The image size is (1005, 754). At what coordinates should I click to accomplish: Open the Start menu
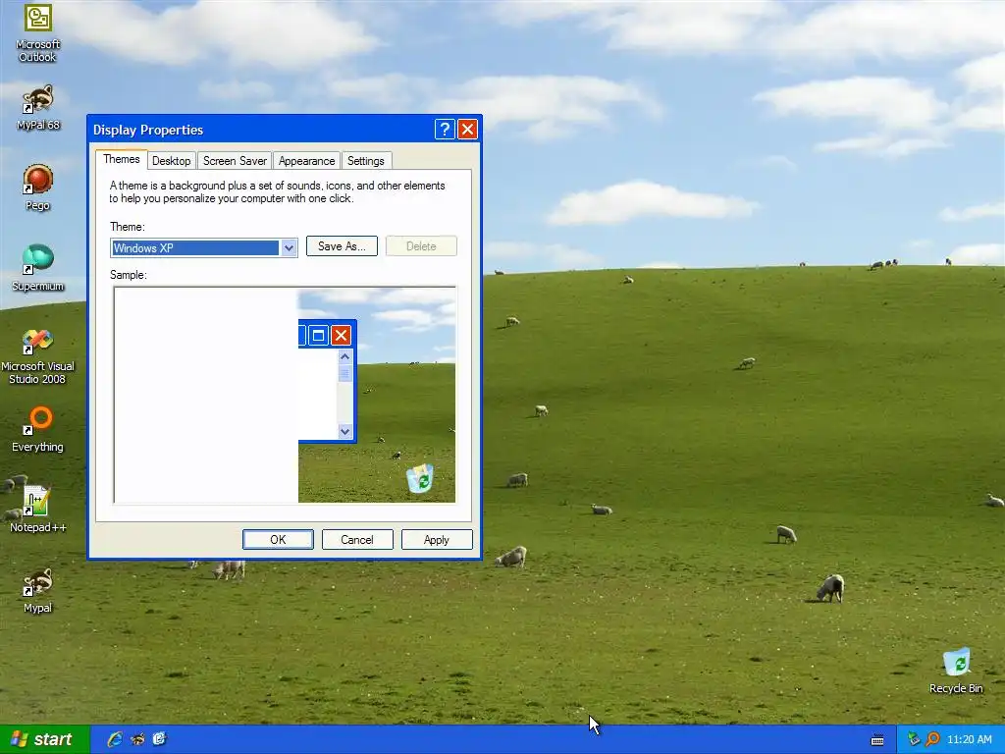pyautogui.click(x=43, y=739)
